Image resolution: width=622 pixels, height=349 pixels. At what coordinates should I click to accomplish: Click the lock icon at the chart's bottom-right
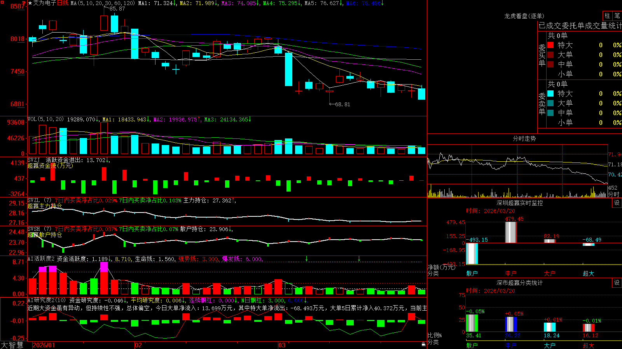(423, 344)
